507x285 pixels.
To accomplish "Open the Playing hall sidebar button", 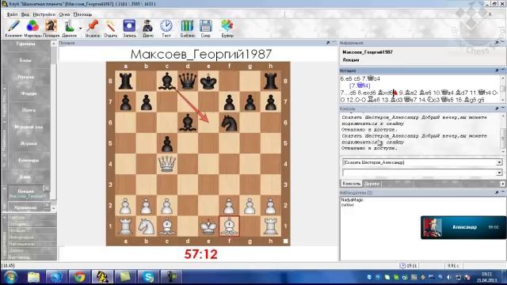I will pos(29,127).
